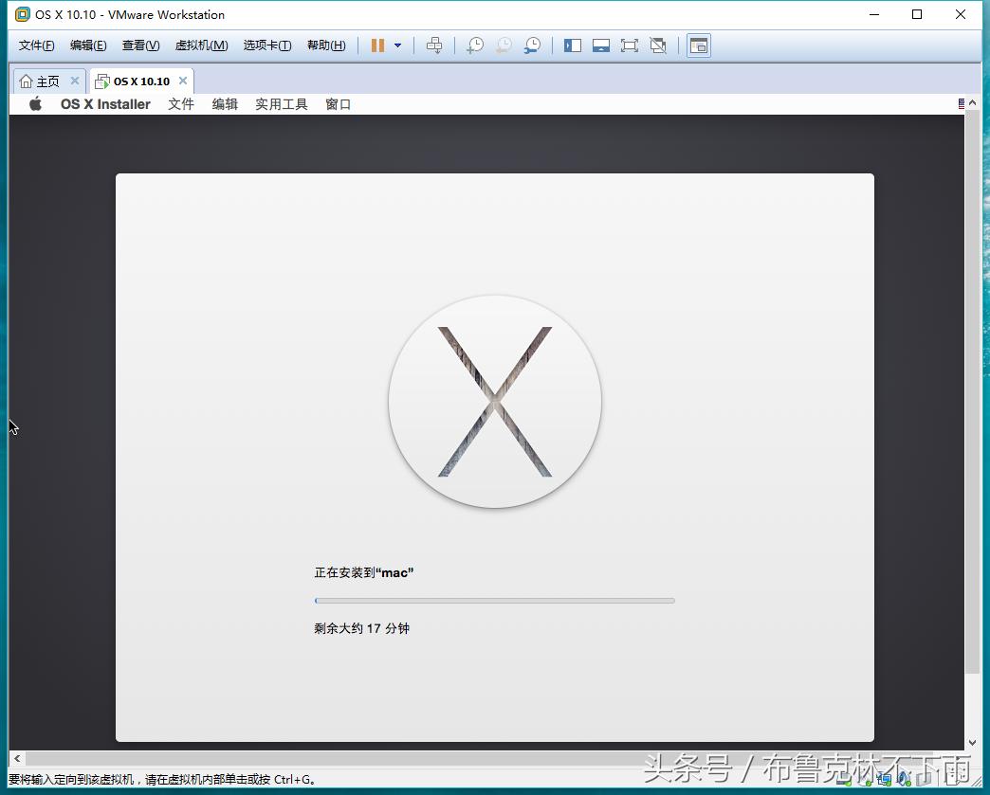Enter full screen mode
Image resolution: width=990 pixels, height=795 pixels.
tap(630, 45)
